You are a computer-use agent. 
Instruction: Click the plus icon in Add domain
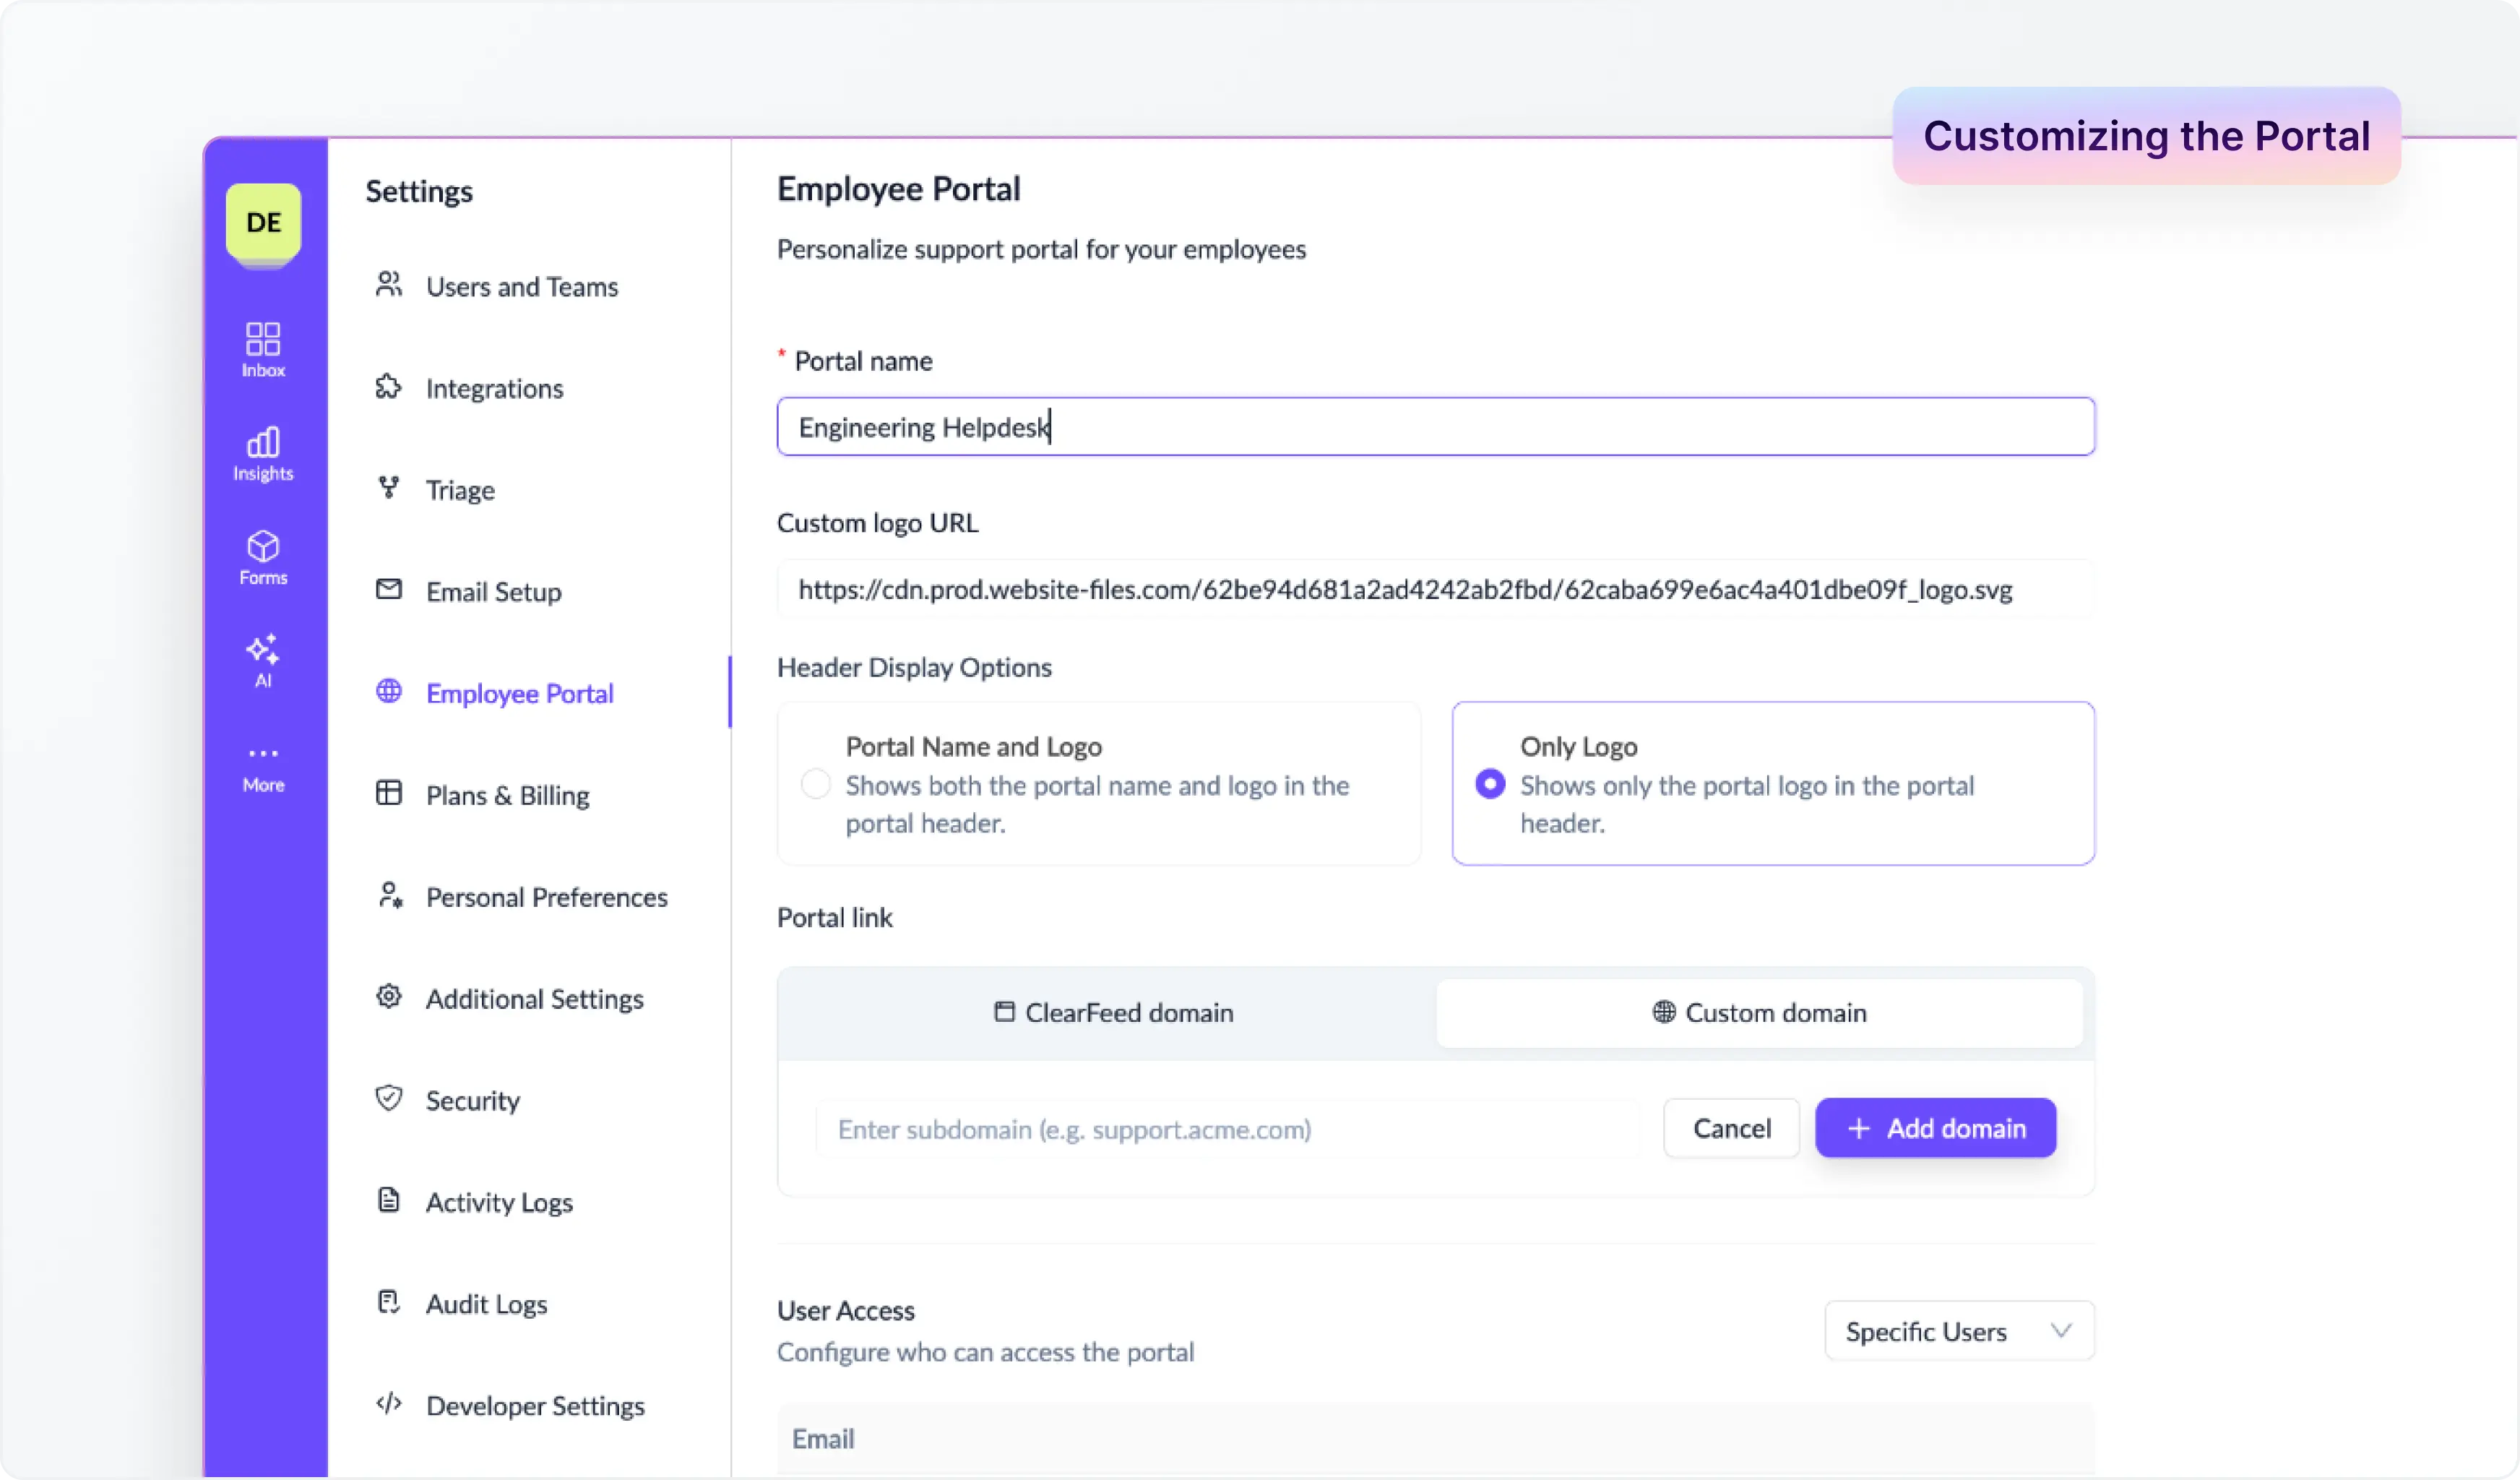coord(1858,1129)
